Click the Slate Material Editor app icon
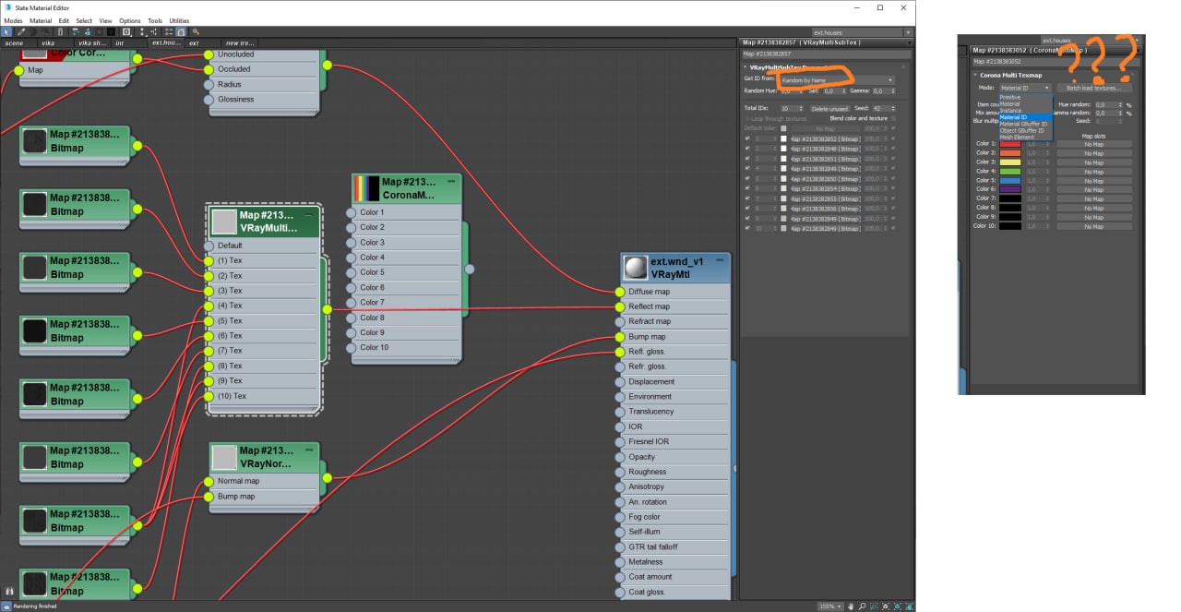The width and height of the screenshot is (1181, 612). coord(7,7)
